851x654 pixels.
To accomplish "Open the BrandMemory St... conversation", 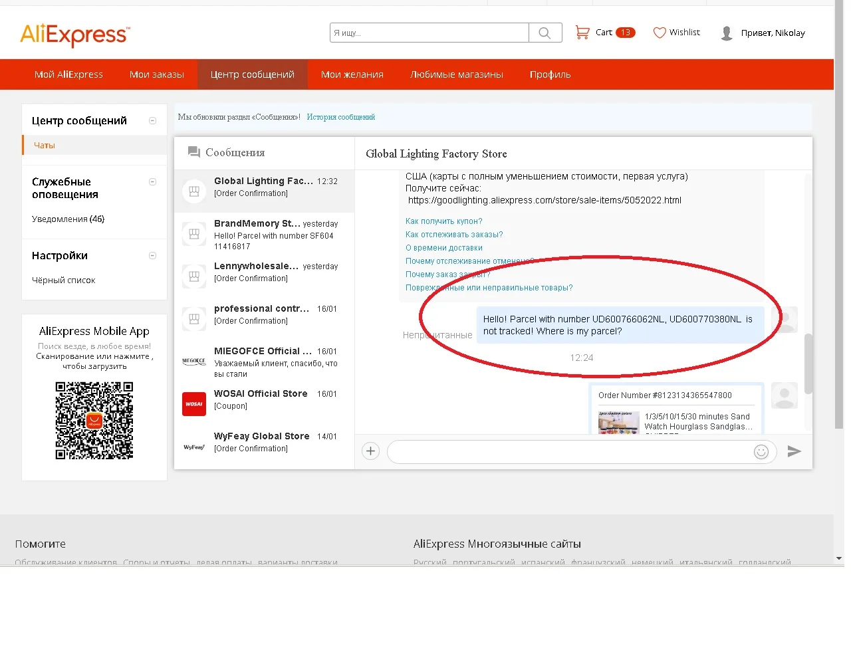I will point(265,234).
